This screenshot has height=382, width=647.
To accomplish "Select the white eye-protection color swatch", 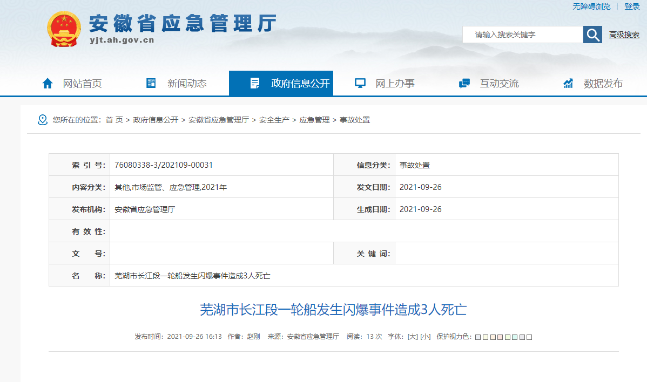I will pos(529,337).
